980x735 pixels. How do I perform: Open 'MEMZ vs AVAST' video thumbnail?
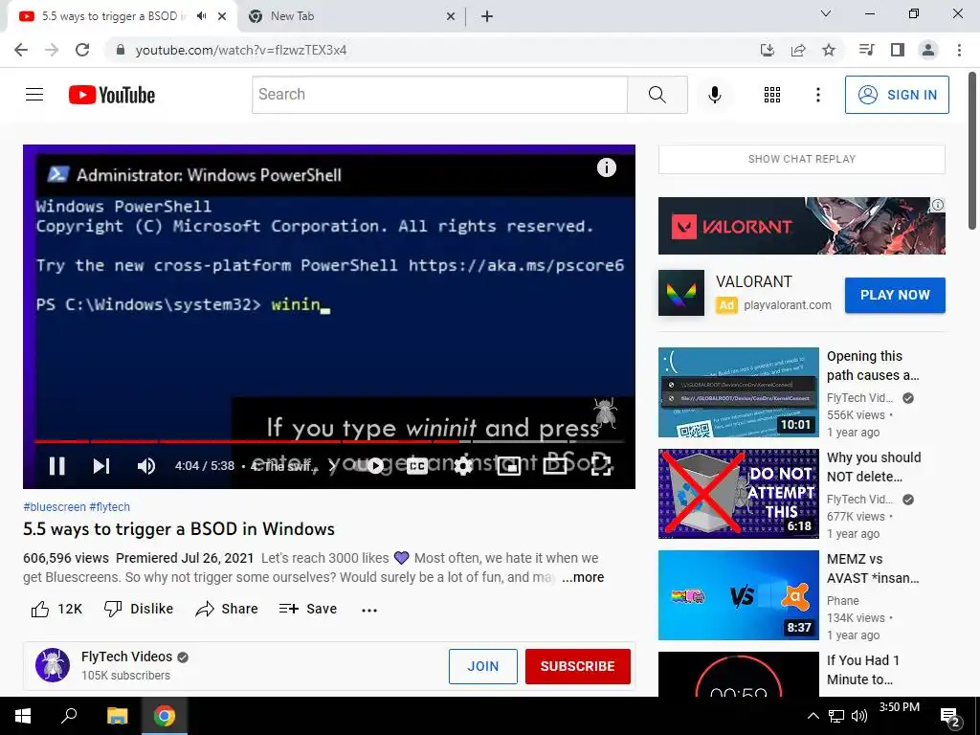coord(738,595)
